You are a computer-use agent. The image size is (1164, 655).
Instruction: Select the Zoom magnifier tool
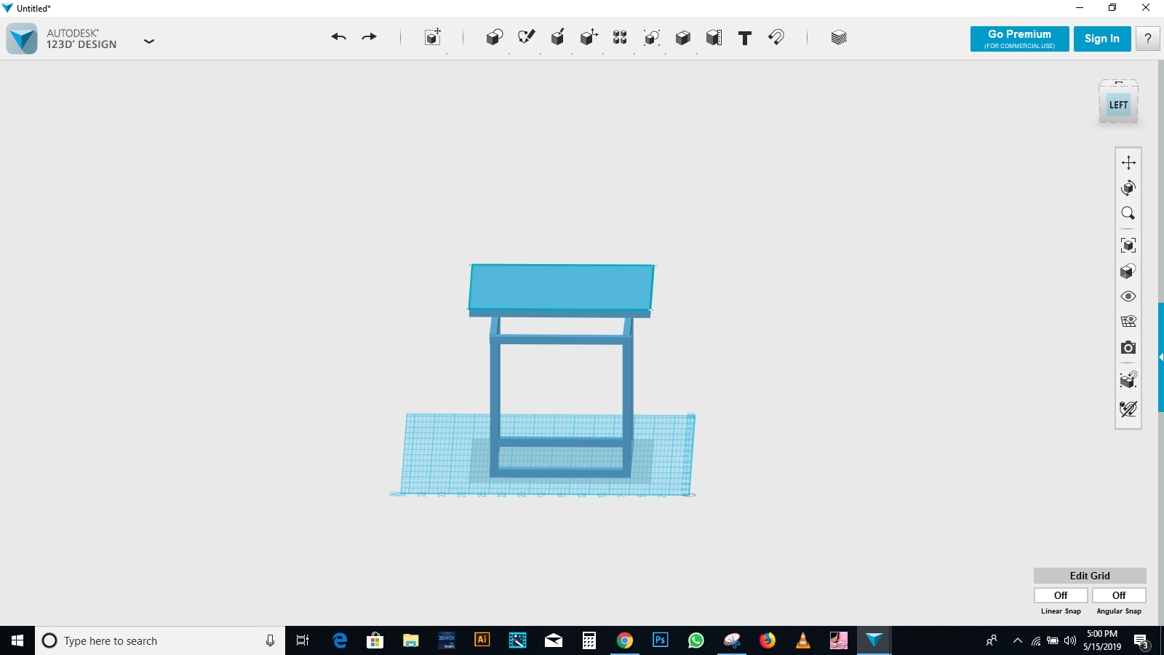click(x=1128, y=213)
